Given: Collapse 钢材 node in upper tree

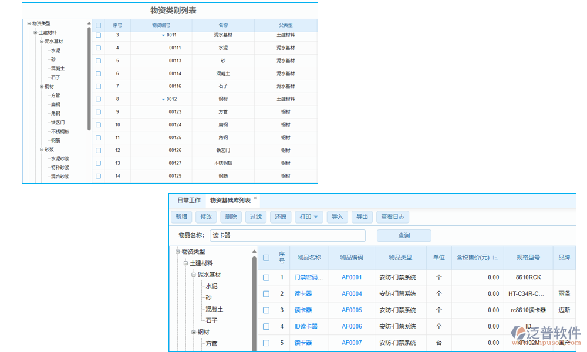Looking at the screenshot, I should point(41,87).
